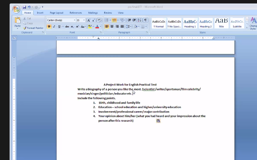Image resolution: width=257 pixels, height=160 pixels.
Task: Switch to the Insert tab
Action: (40, 13)
